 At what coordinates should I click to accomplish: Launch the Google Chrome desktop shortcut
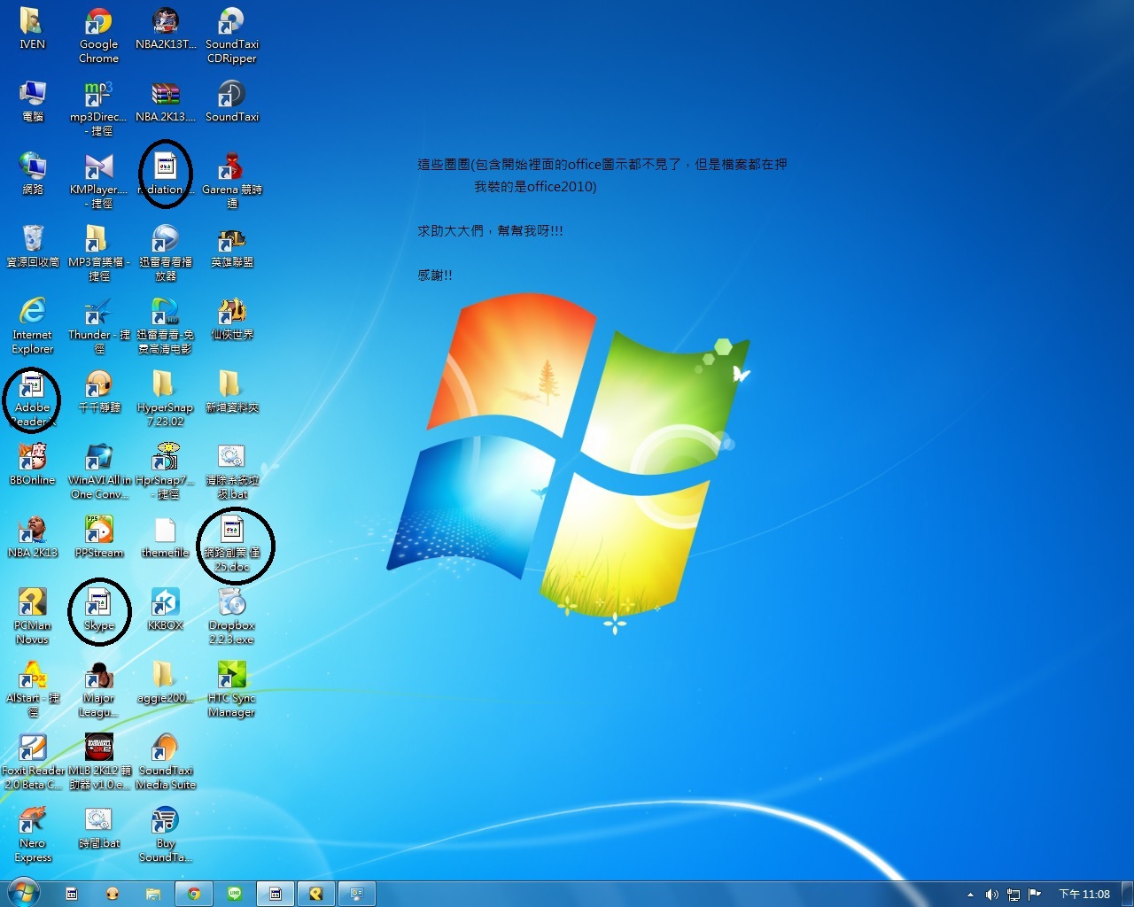[98, 35]
